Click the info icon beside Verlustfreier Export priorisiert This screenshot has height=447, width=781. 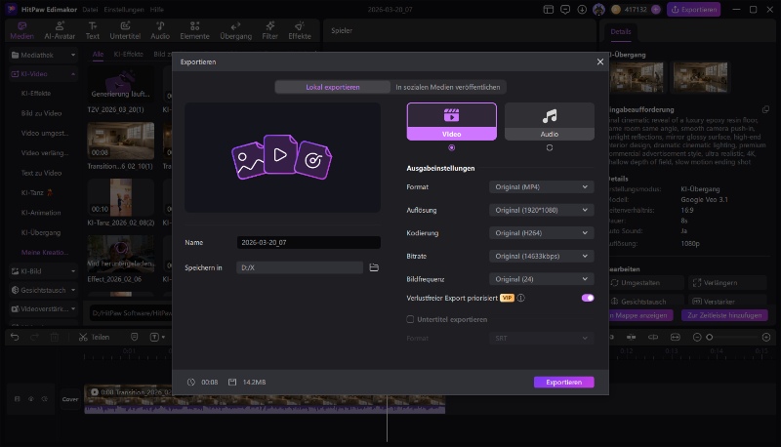click(521, 299)
